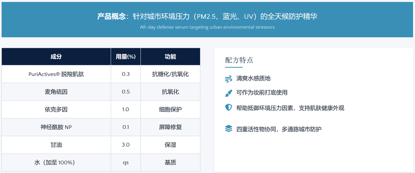Select the 成分 column header
415x173 pixels.
click(x=56, y=57)
